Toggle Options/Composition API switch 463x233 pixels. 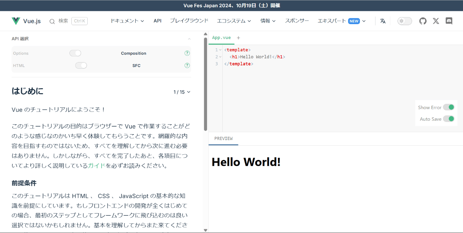(75, 53)
